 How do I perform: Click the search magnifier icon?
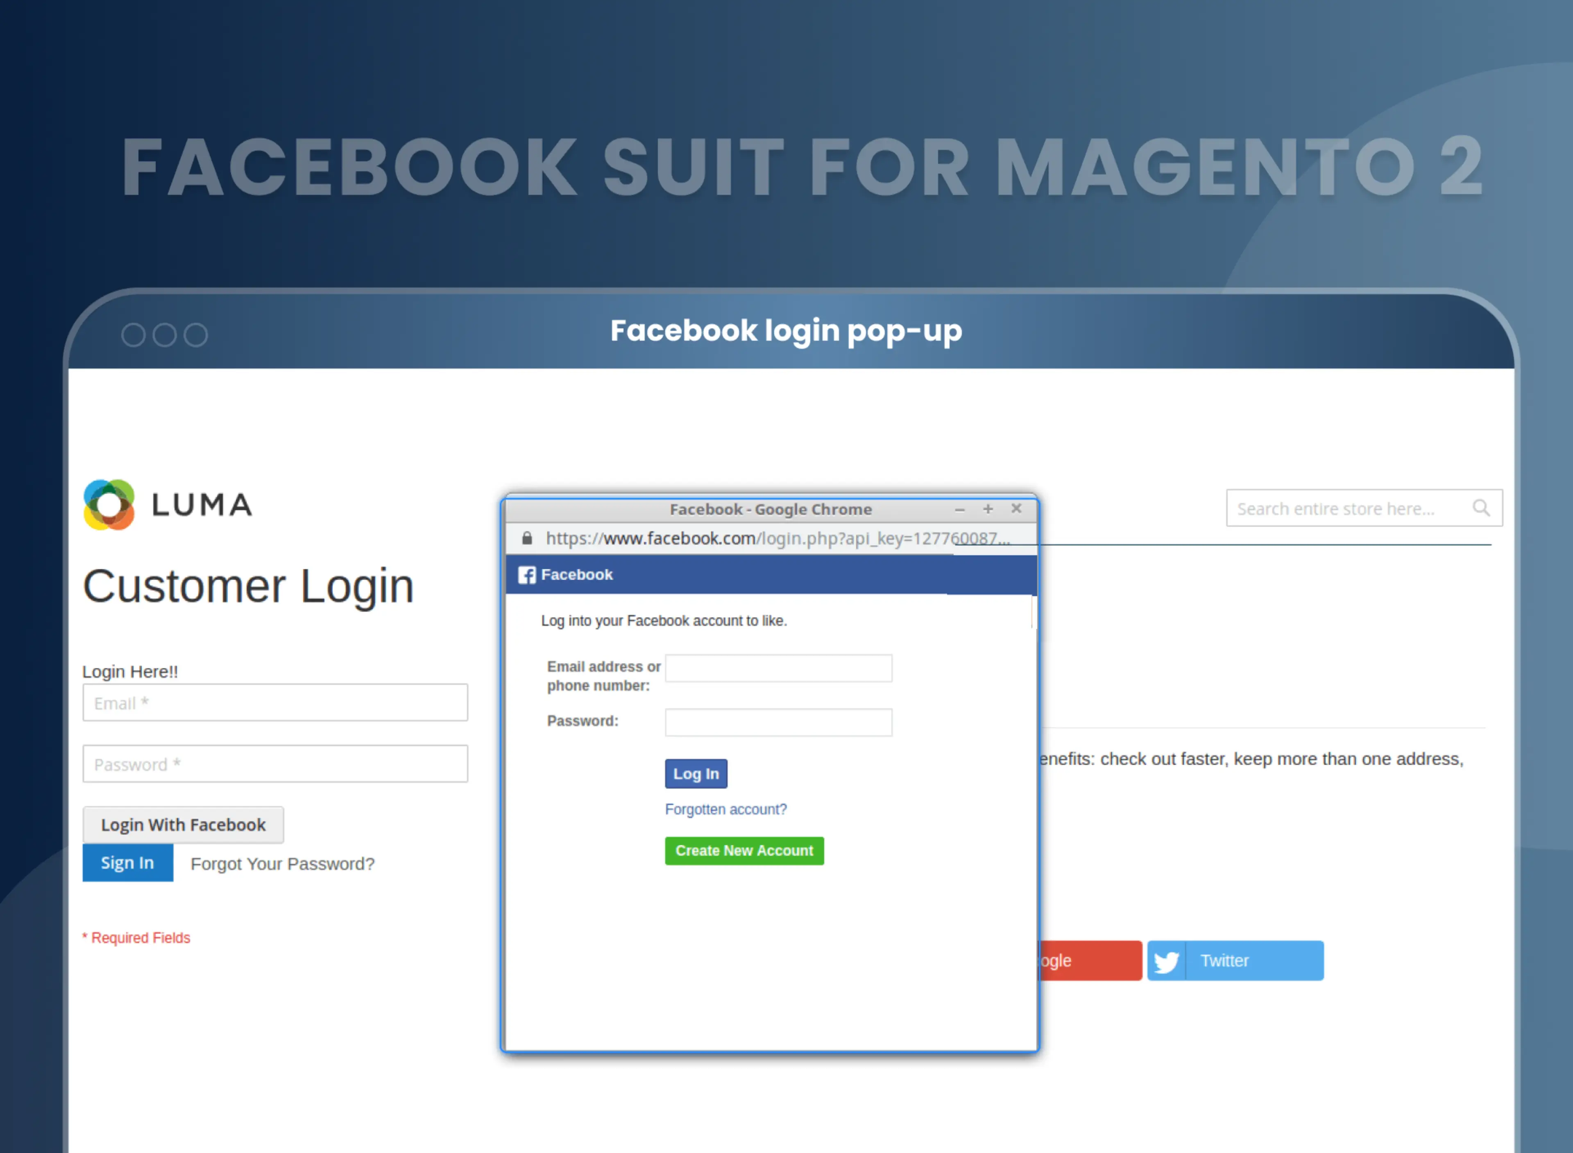[x=1482, y=508]
